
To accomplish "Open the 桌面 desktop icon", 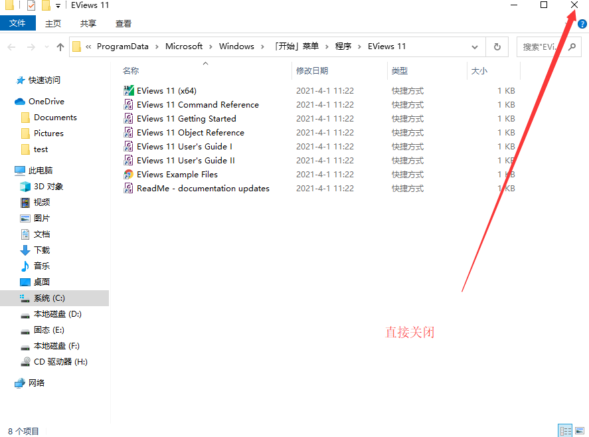I will pyautogui.click(x=25, y=282).
